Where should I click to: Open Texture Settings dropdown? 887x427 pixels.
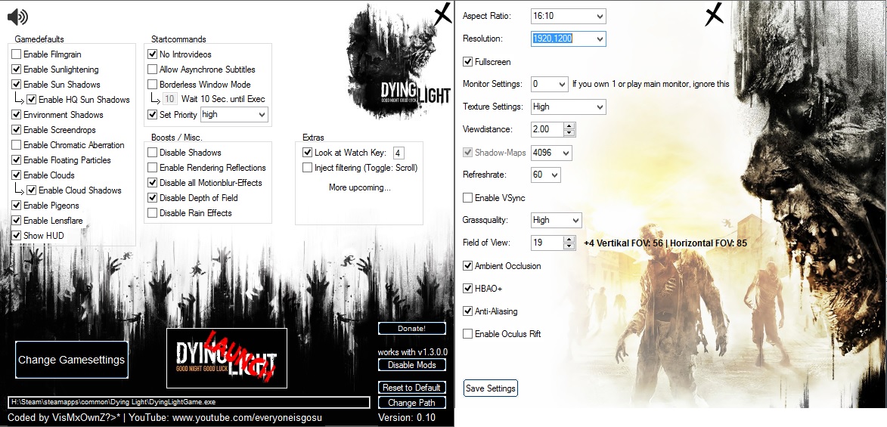pos(569,107)
